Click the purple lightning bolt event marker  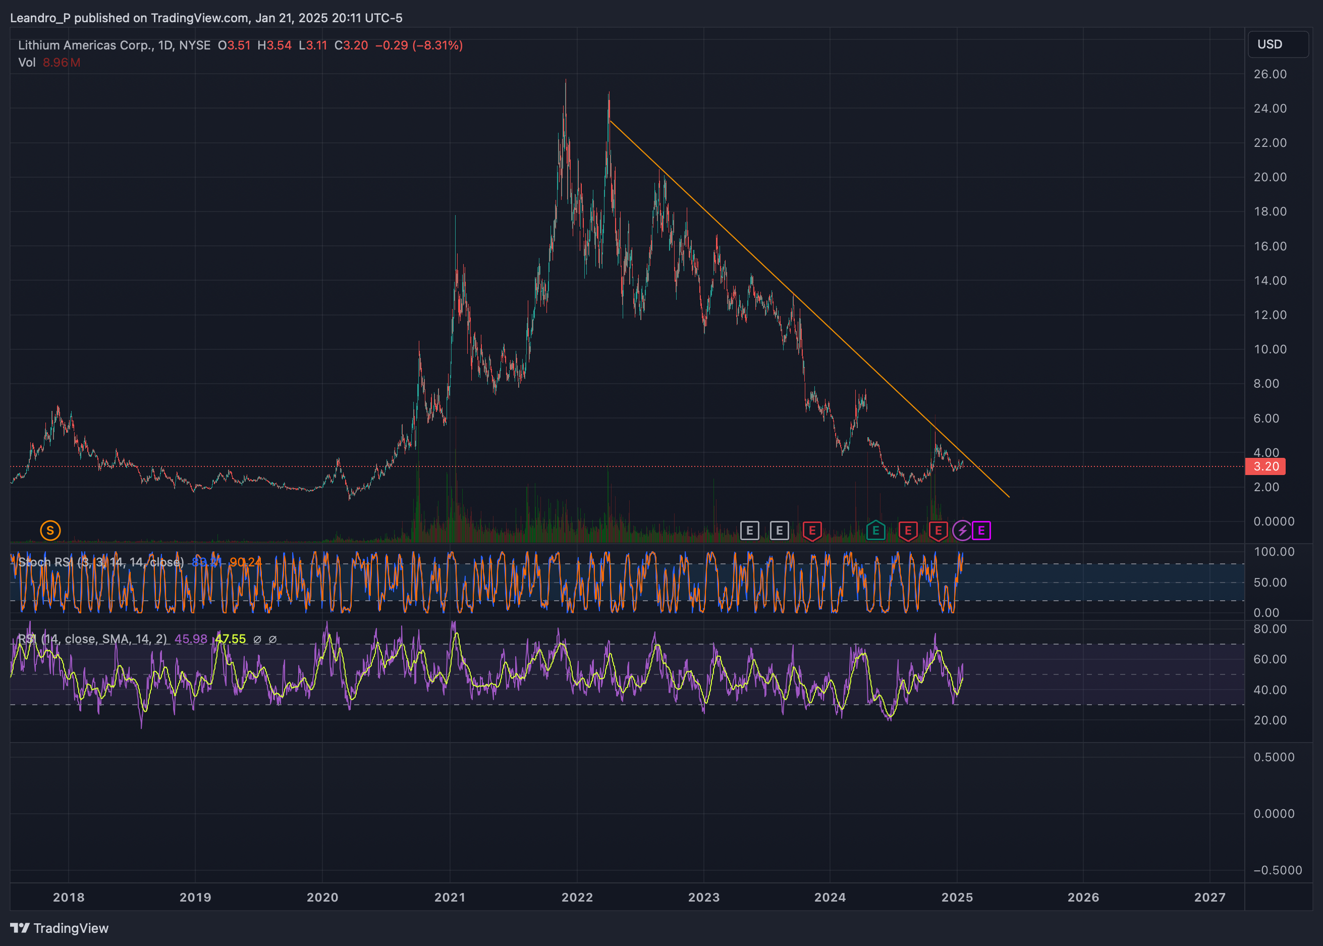(x=962, y=531)
